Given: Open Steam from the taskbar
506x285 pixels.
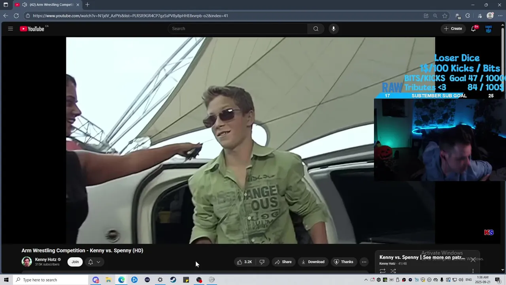Looking at the screenshot, I should point(173,280).
